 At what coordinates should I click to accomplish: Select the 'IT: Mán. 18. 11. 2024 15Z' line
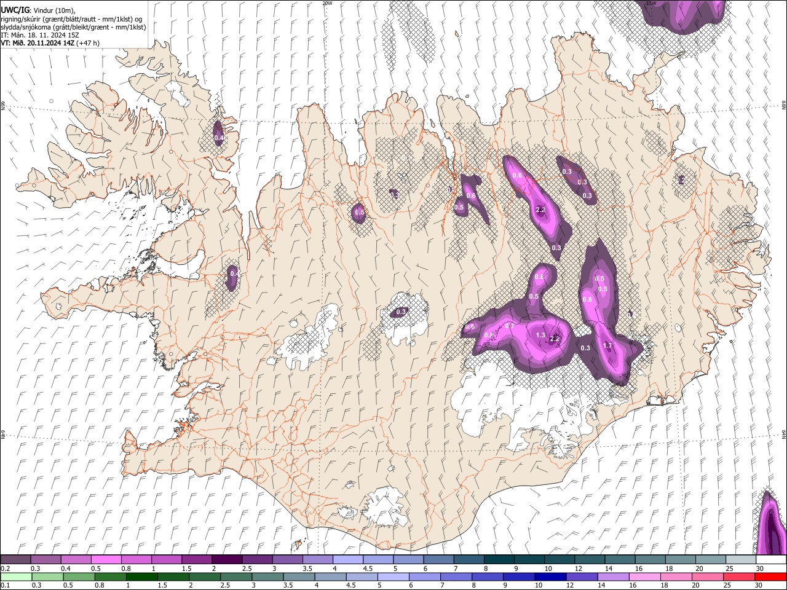click(x=40, y=35)
